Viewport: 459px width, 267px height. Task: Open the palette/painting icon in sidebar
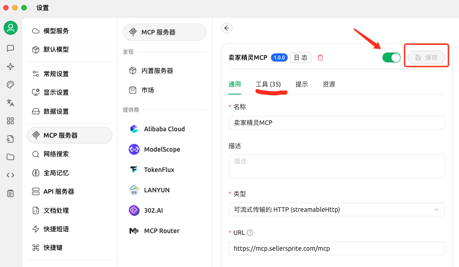pyautogui.click(x=10, y=85)
